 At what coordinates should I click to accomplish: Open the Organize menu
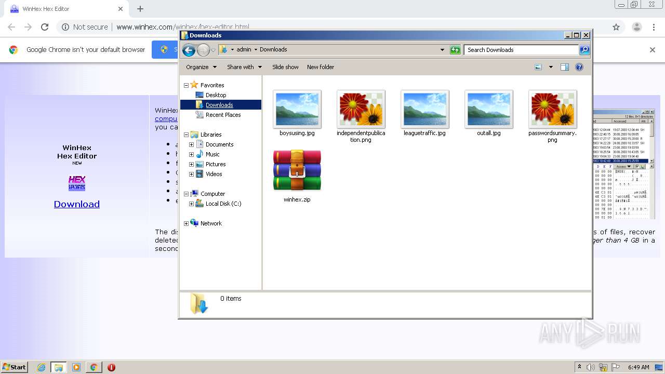[x=201, y=67]
